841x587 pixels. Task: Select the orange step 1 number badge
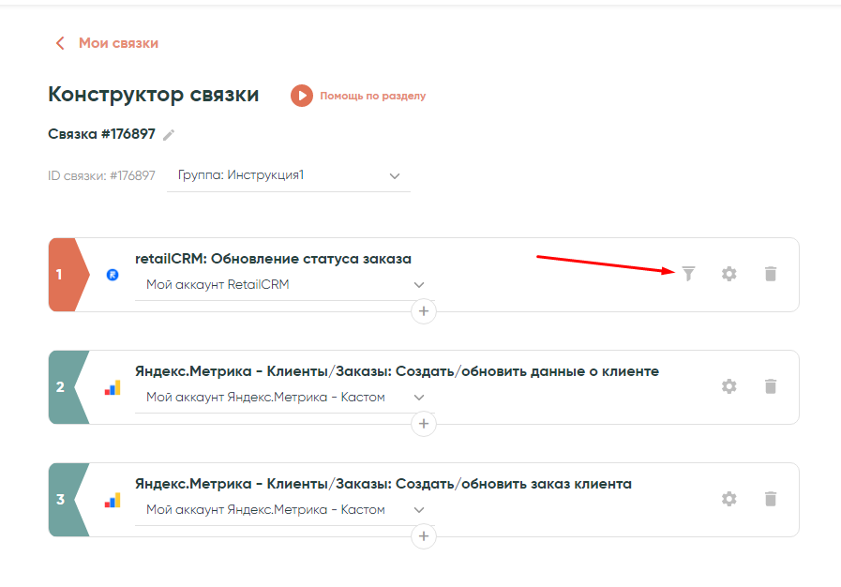coord(62,275)
